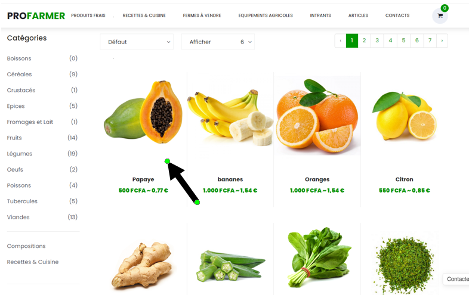
Task: View the ginger product image
Action: [142, 265]
